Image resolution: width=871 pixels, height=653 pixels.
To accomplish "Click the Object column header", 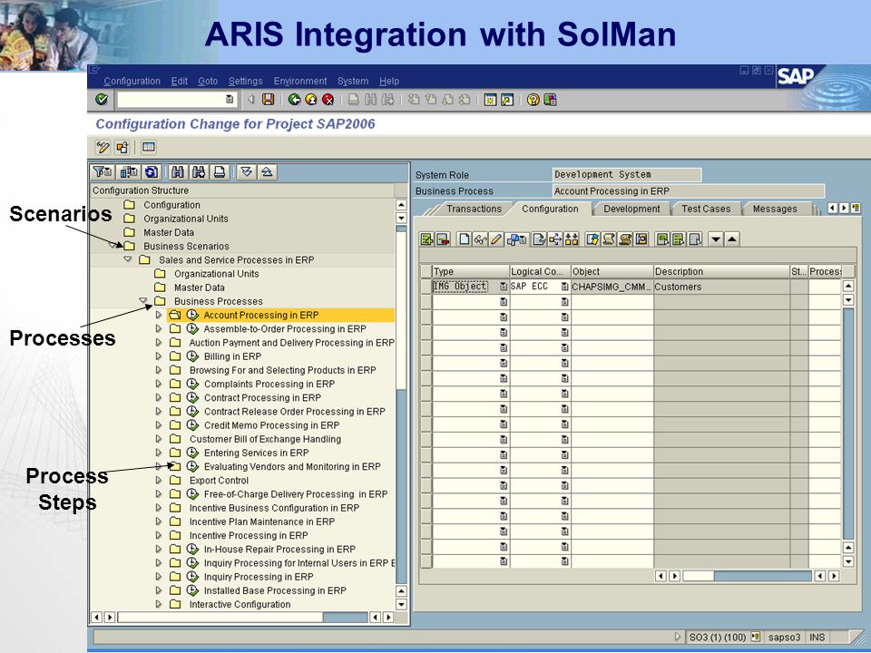I will coord(612,271).
